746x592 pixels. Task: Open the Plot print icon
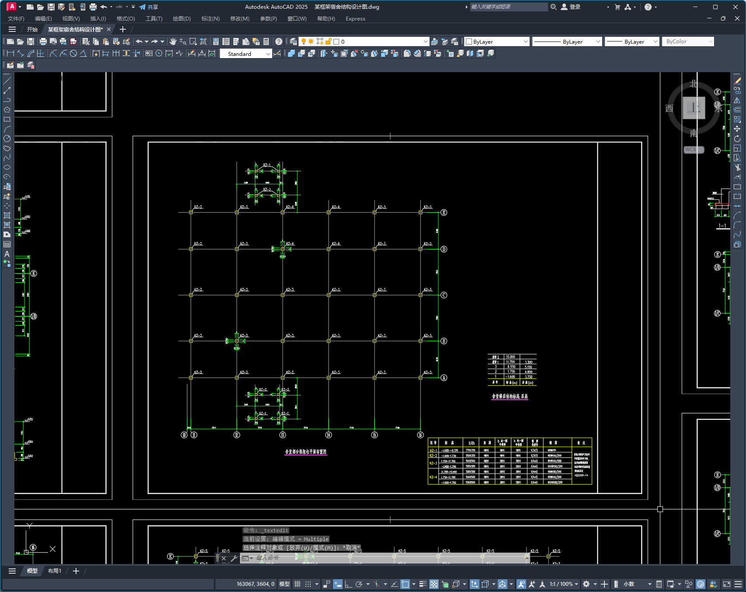[x=43, y=42]
